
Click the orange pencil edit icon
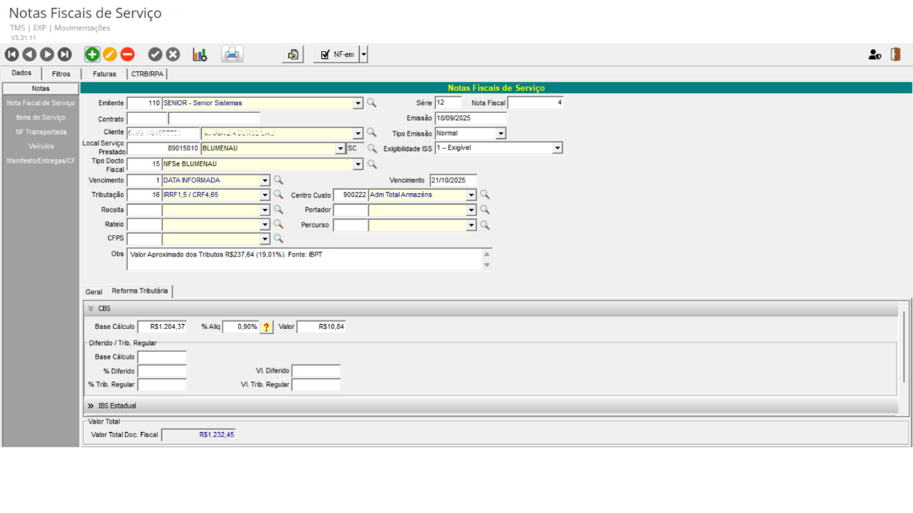110,55
